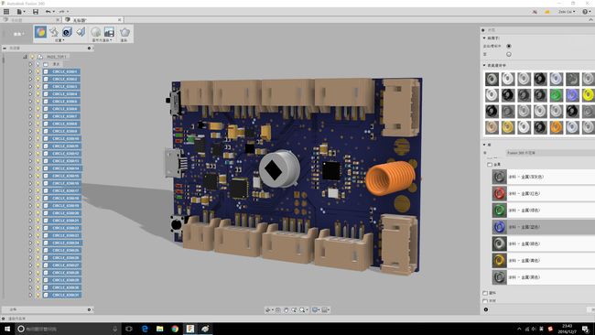Open Windows Task View

point(129,329)
